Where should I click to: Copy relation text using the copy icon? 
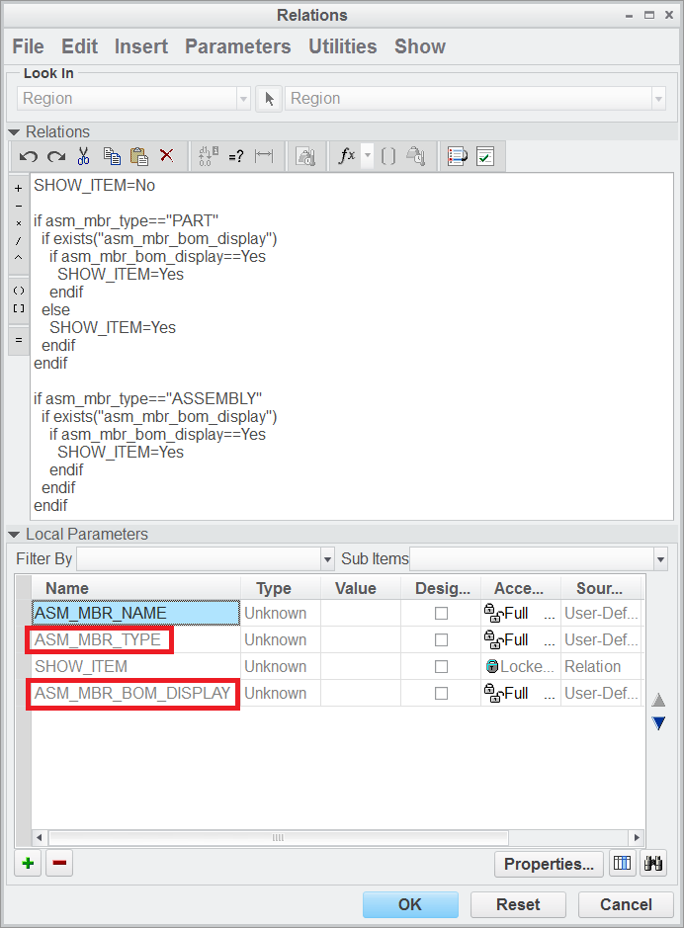(112, 156)
